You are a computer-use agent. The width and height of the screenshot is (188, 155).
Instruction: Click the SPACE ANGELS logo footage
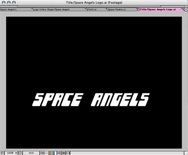click(91, 100)
